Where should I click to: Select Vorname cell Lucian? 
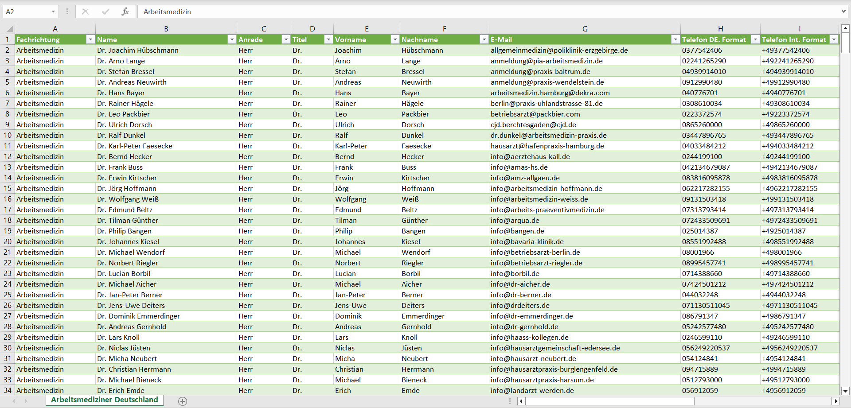coord(367,273)
